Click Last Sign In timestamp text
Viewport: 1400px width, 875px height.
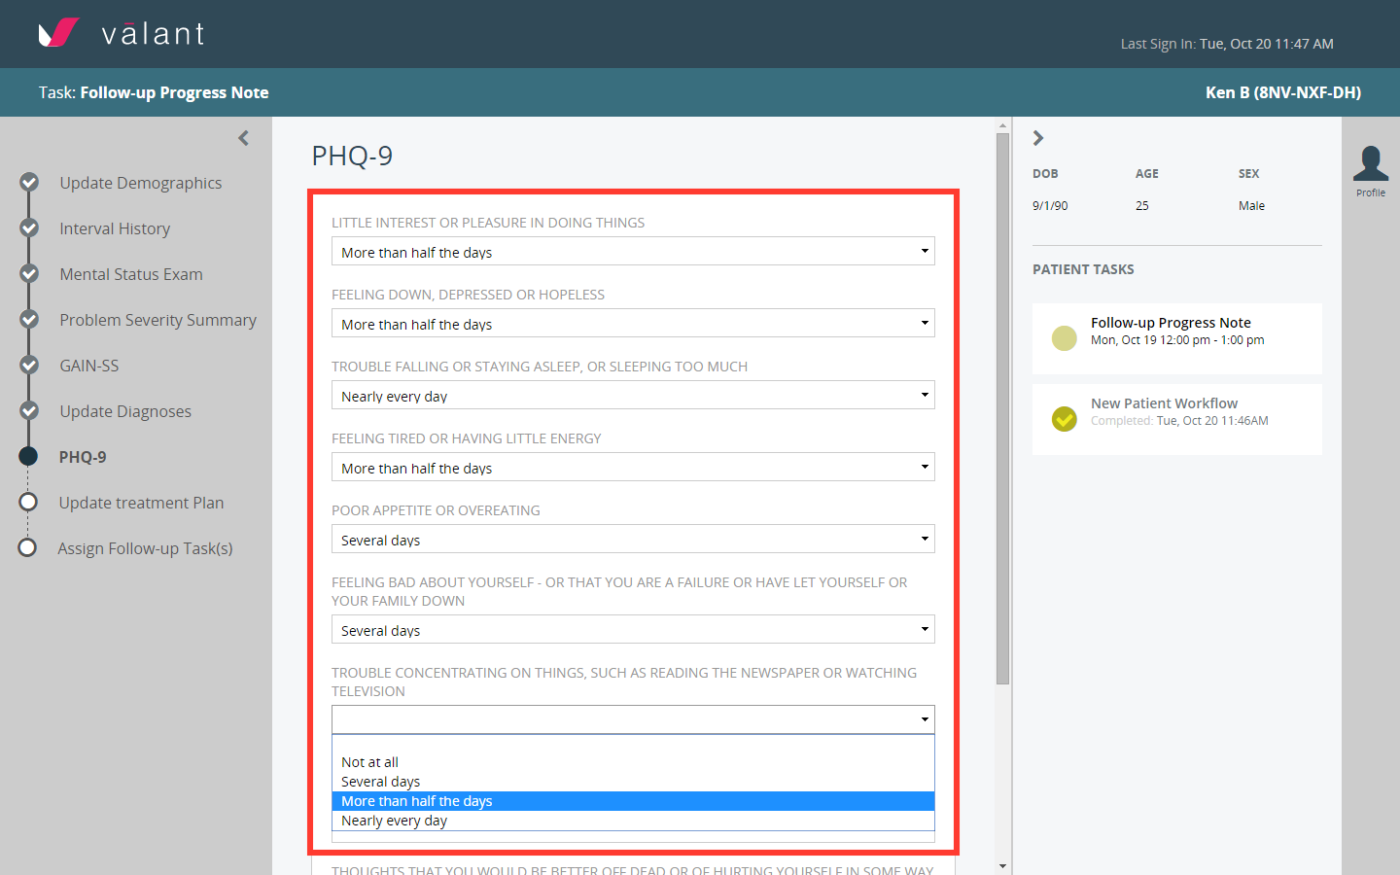1227,44
